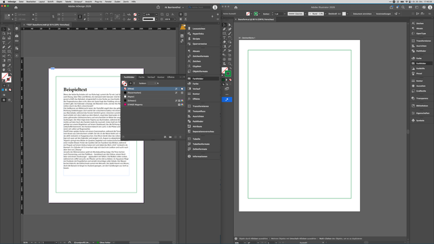
Task: Open Illustrator search icon
Action: [403, 7]
